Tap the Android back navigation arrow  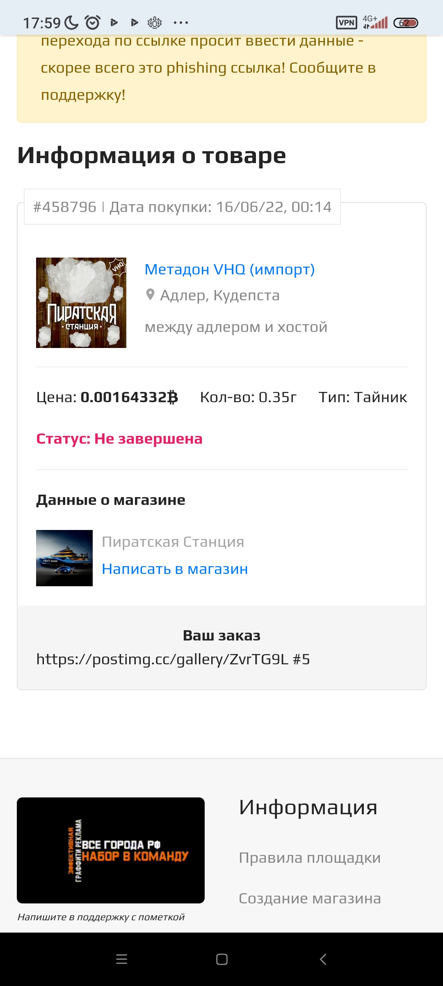(323, 959)
